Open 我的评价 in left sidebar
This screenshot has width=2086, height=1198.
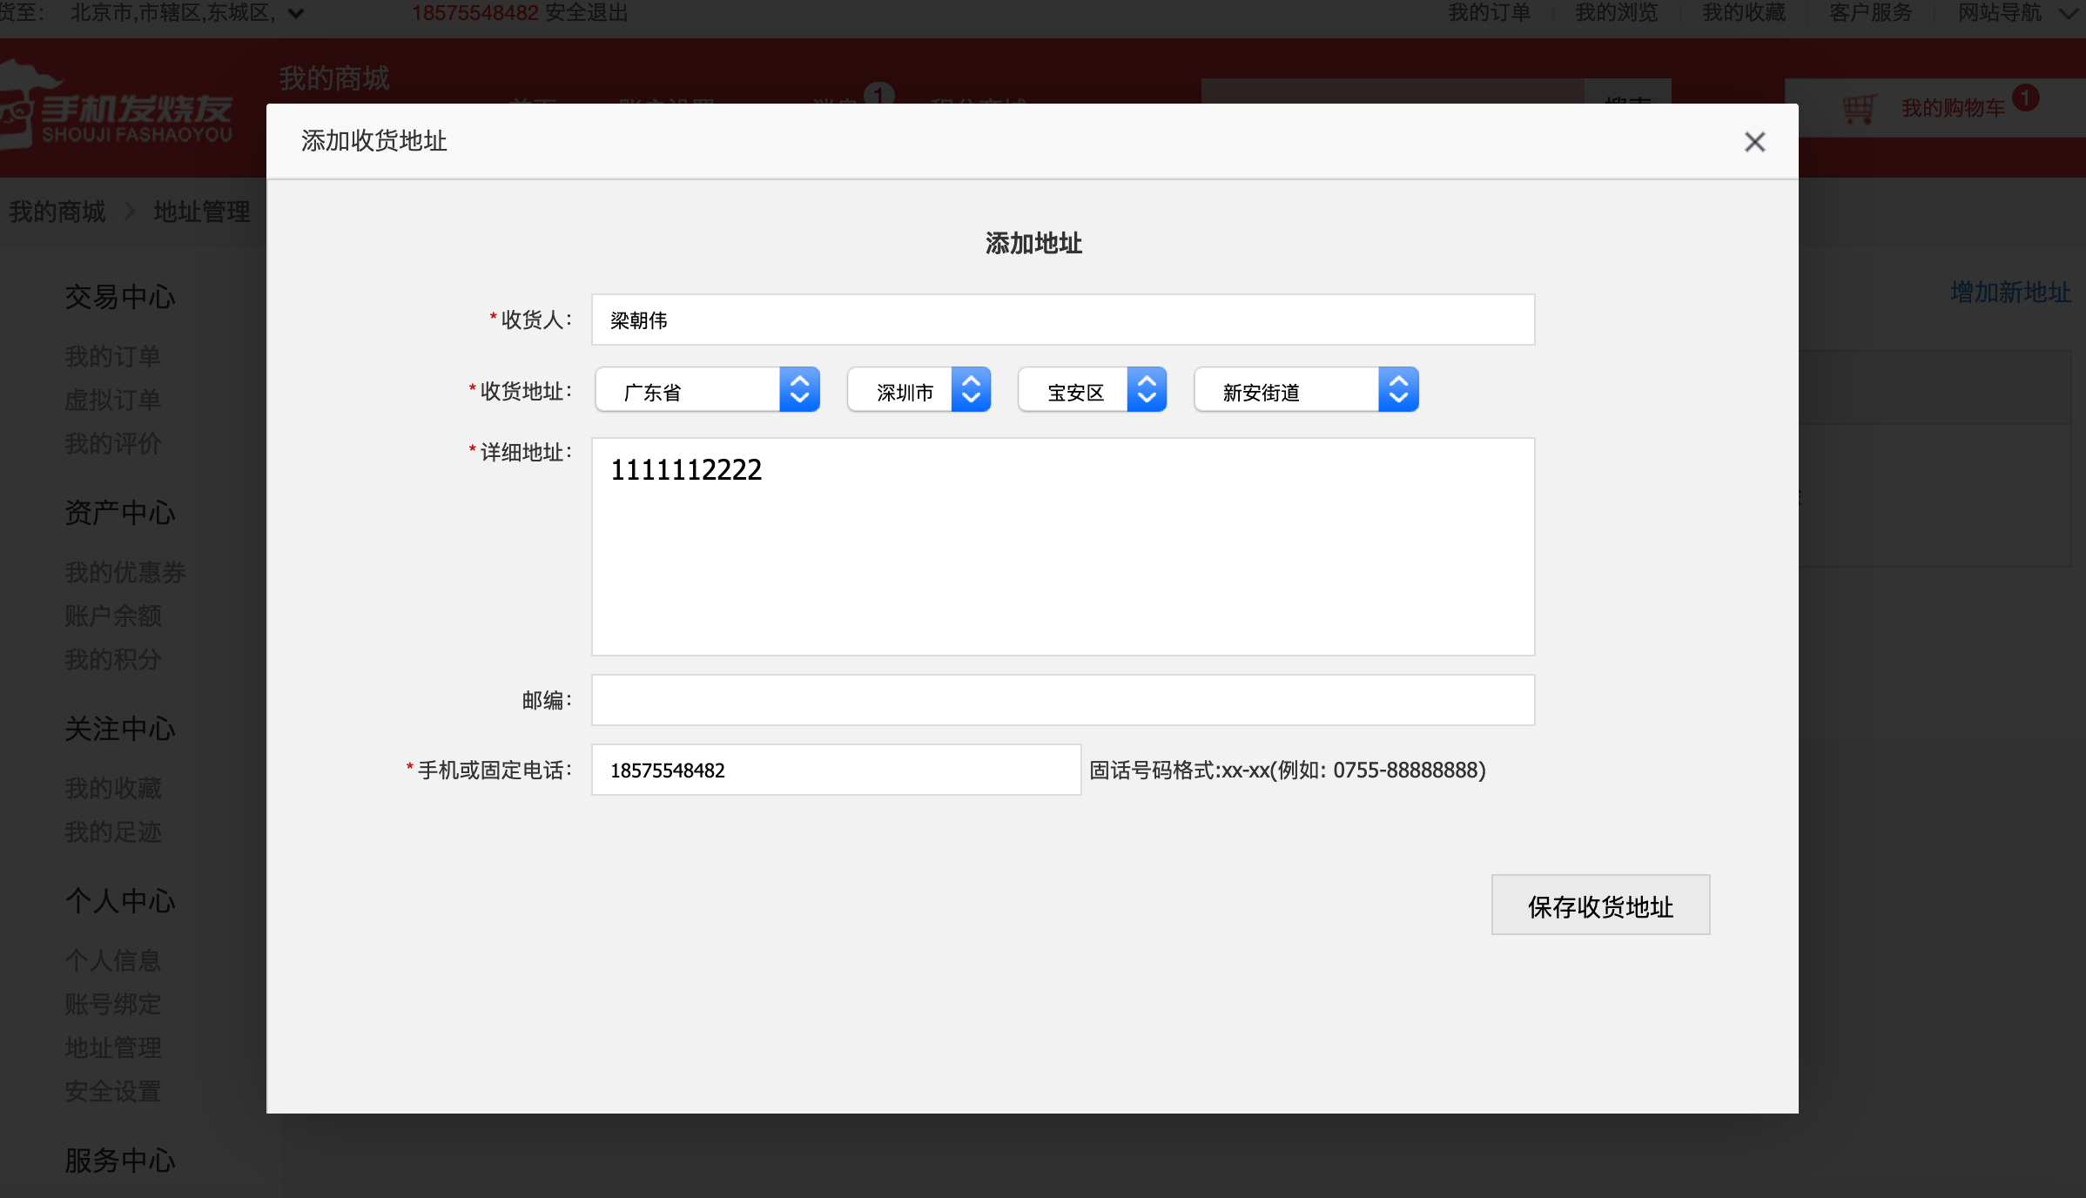[x=113, y=443]
